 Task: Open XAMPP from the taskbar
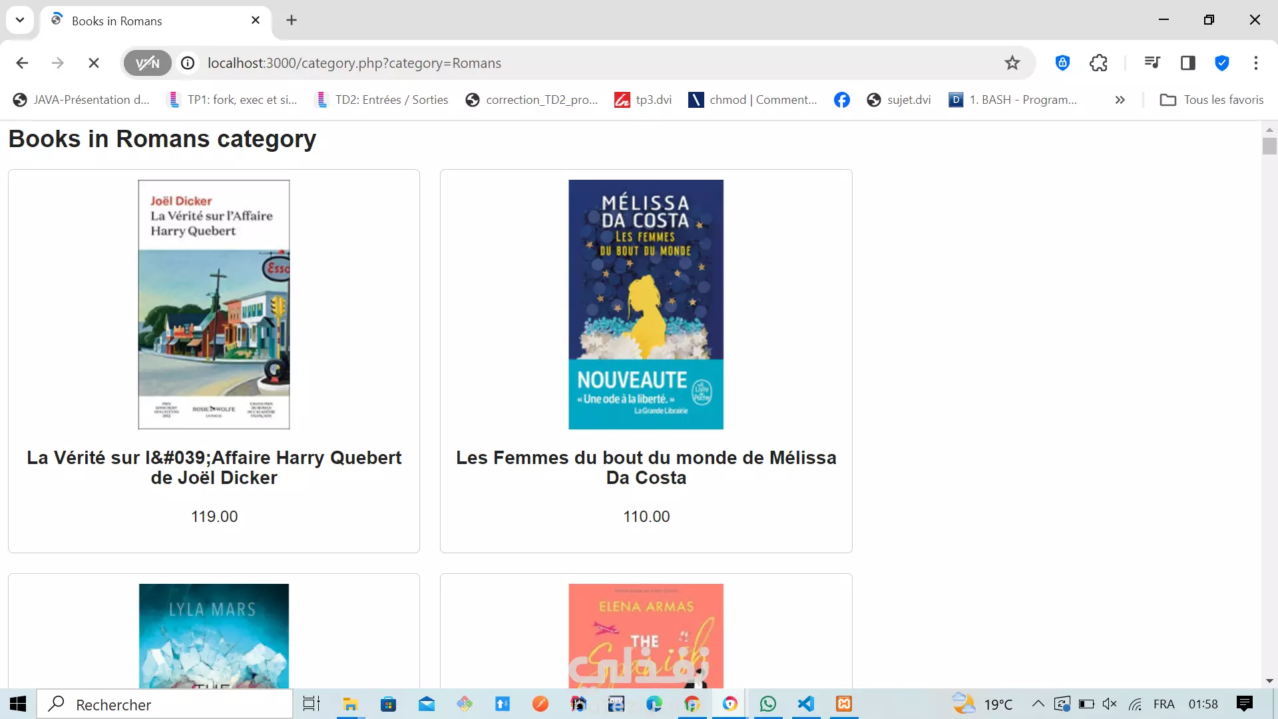(x=844, y=704)
